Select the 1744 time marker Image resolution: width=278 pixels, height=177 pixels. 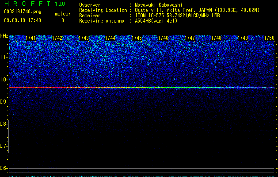110,38
